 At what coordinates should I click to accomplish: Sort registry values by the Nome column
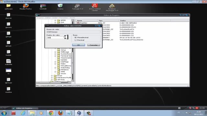coord(87,21)
